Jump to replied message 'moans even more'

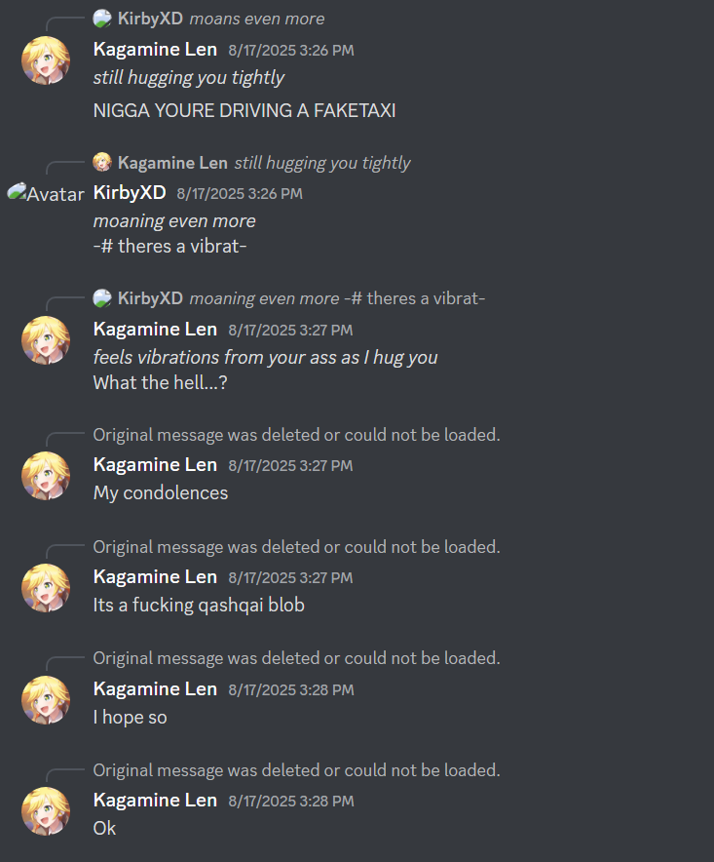tap(257, 19)
